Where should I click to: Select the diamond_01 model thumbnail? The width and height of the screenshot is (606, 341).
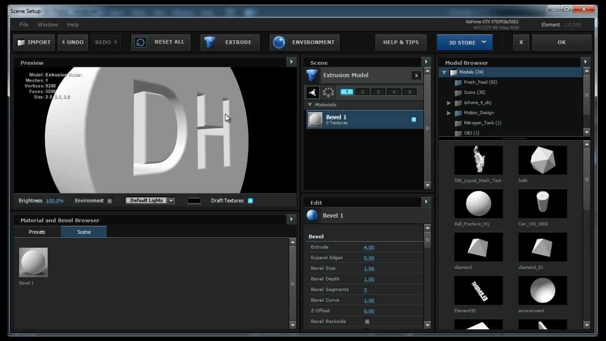click(x=543, y=247)
